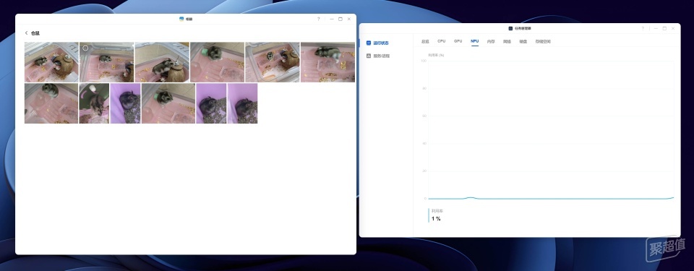
Task: Select the 运行状态 sidebar icon
Action: pyautogui.click(x=368, y=43)
